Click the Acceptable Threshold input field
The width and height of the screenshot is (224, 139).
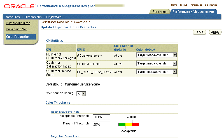pyautogui.click(x=101, y=117)
